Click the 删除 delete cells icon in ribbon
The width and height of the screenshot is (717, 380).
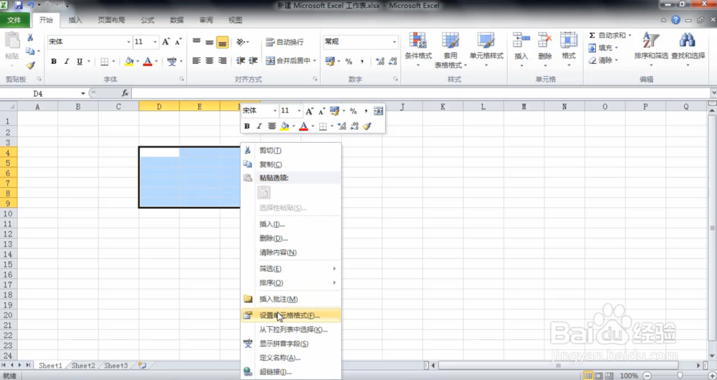545,41
